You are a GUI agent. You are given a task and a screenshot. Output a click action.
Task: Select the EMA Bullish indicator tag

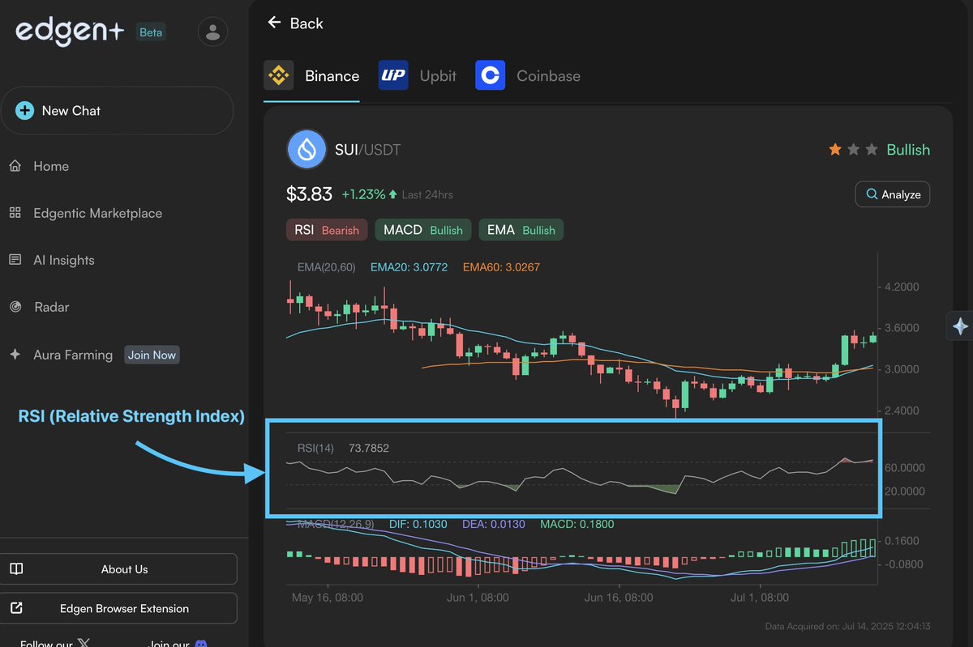(521, 230)
